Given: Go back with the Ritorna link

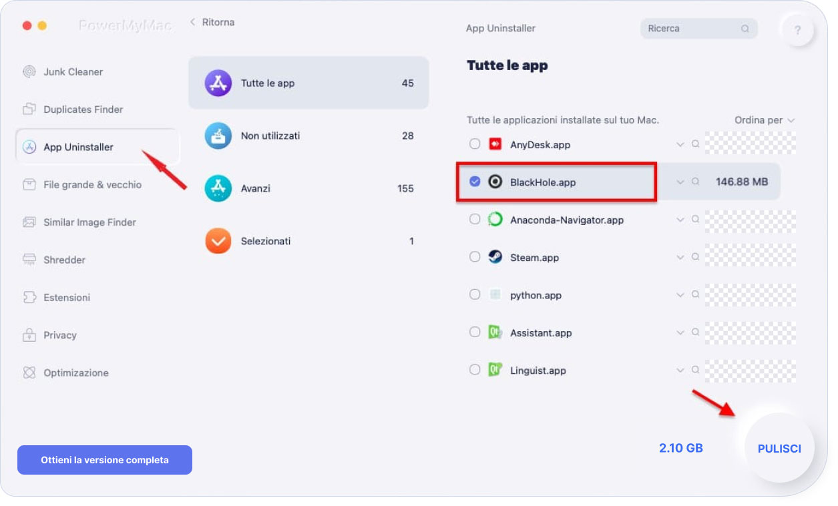Looking at the screenshot, I should click(x=212, y=22).
